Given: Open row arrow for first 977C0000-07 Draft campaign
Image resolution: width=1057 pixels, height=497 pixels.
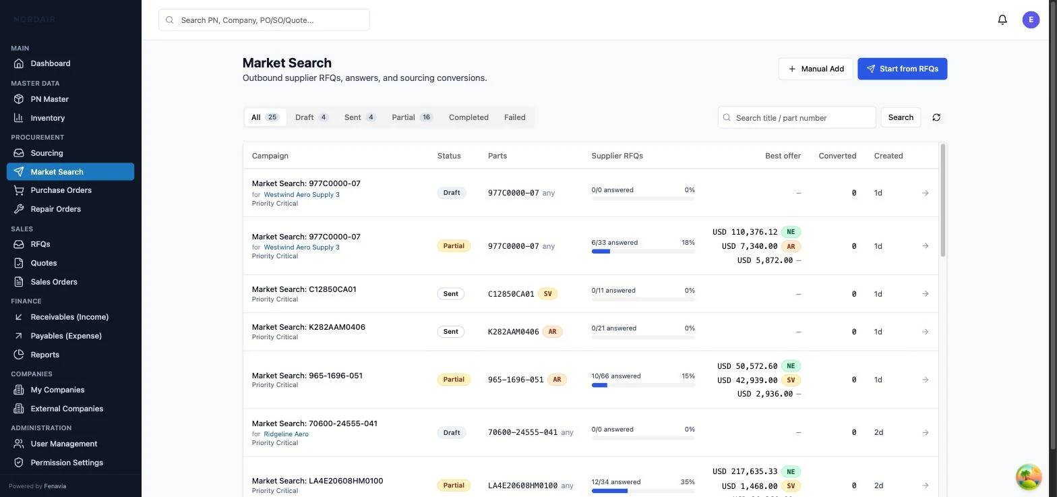Looking at the screenshot, I should point(925,193).
